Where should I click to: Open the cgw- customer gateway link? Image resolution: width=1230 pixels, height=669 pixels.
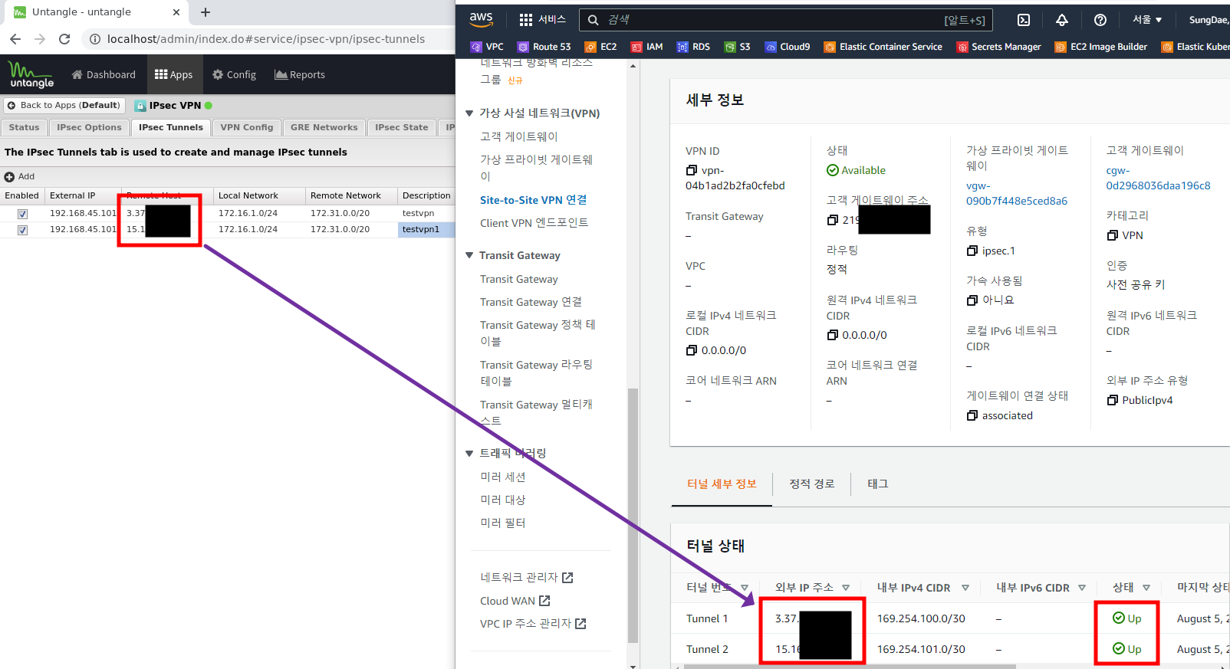[1158, 178]
